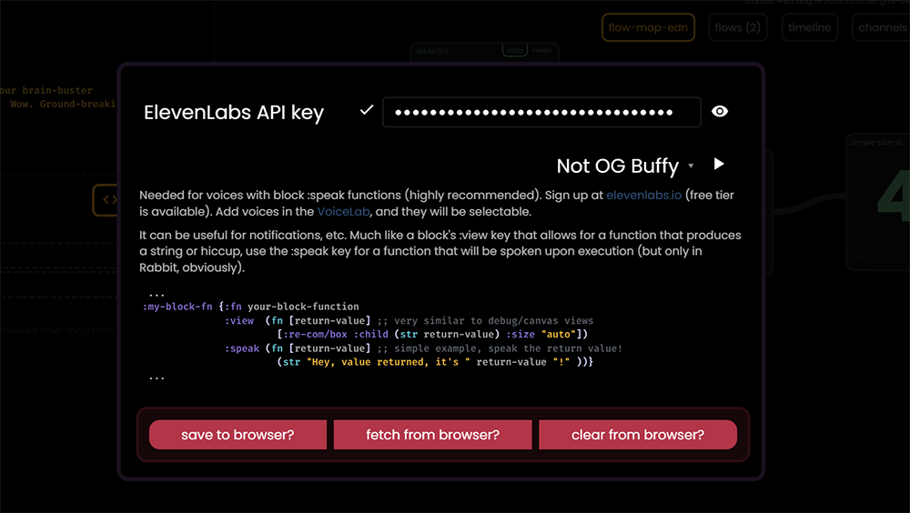Click the checkmark icon beside API key

click(x=366, y=110)
